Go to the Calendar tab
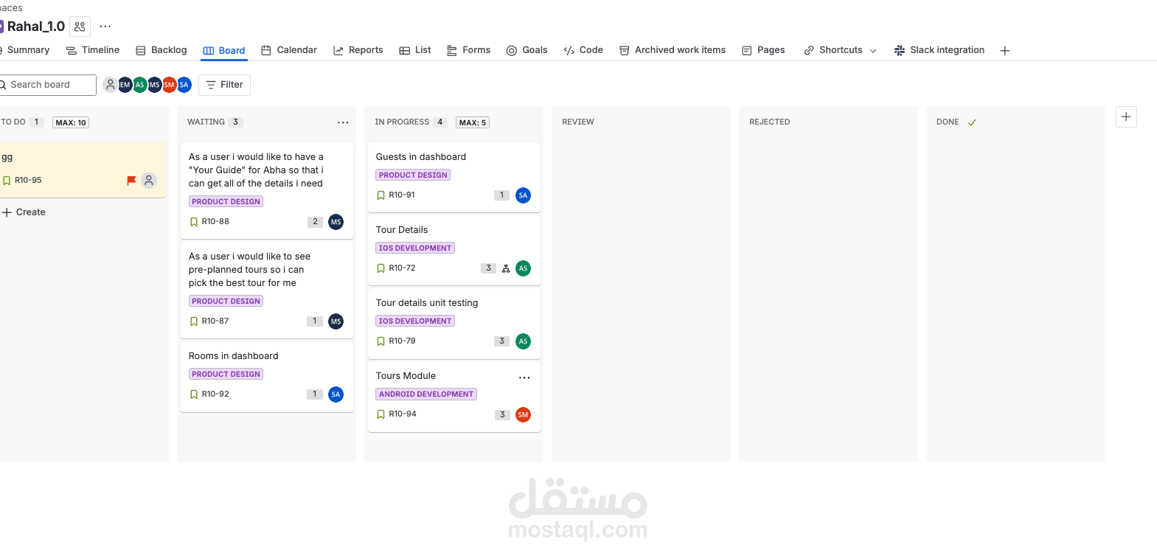The height and width of the screenshot is (553, 1157). [x=289, y=50]
